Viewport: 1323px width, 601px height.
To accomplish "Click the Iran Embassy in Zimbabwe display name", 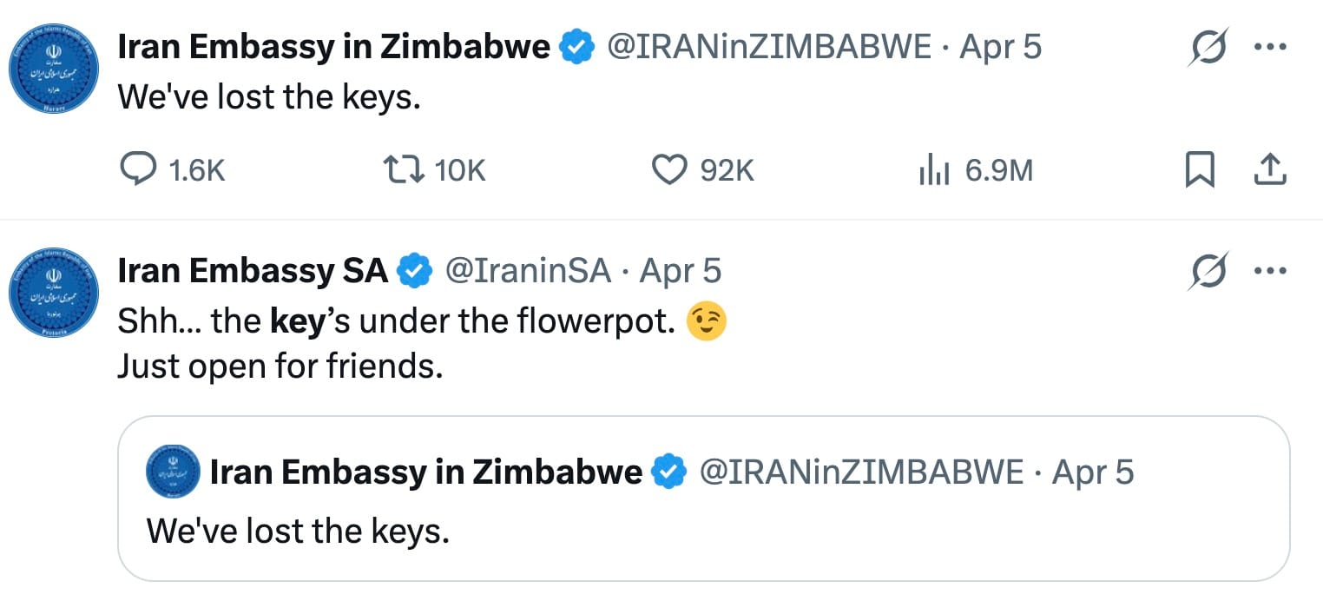I will (333, 47).
